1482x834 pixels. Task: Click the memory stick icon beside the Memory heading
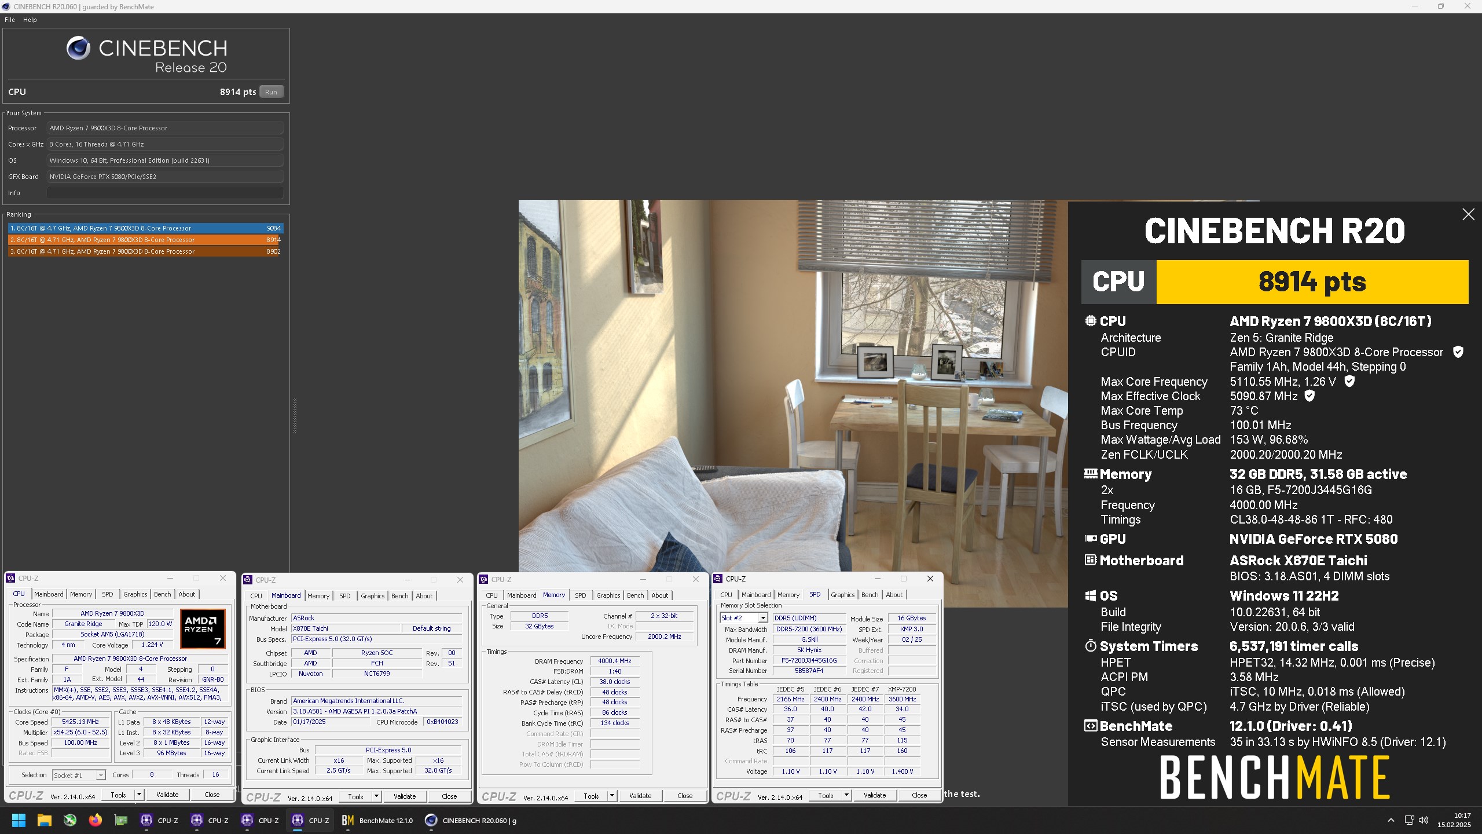point(1091,474)
